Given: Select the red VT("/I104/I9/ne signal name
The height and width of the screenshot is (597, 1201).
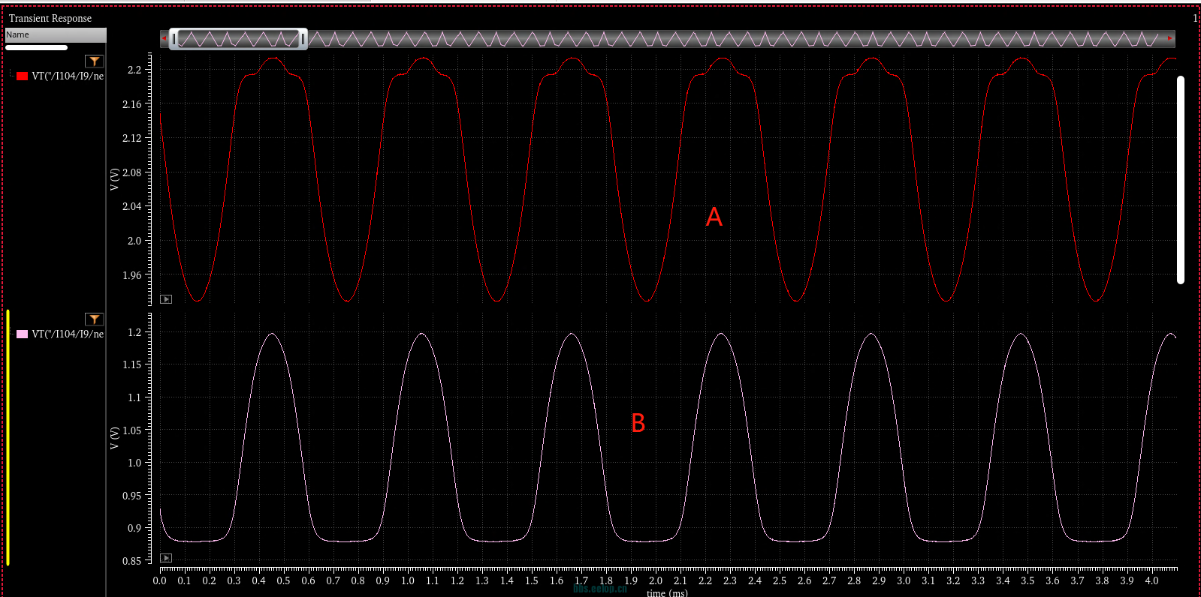Looking at the screenshot, I should click(68, 76).
